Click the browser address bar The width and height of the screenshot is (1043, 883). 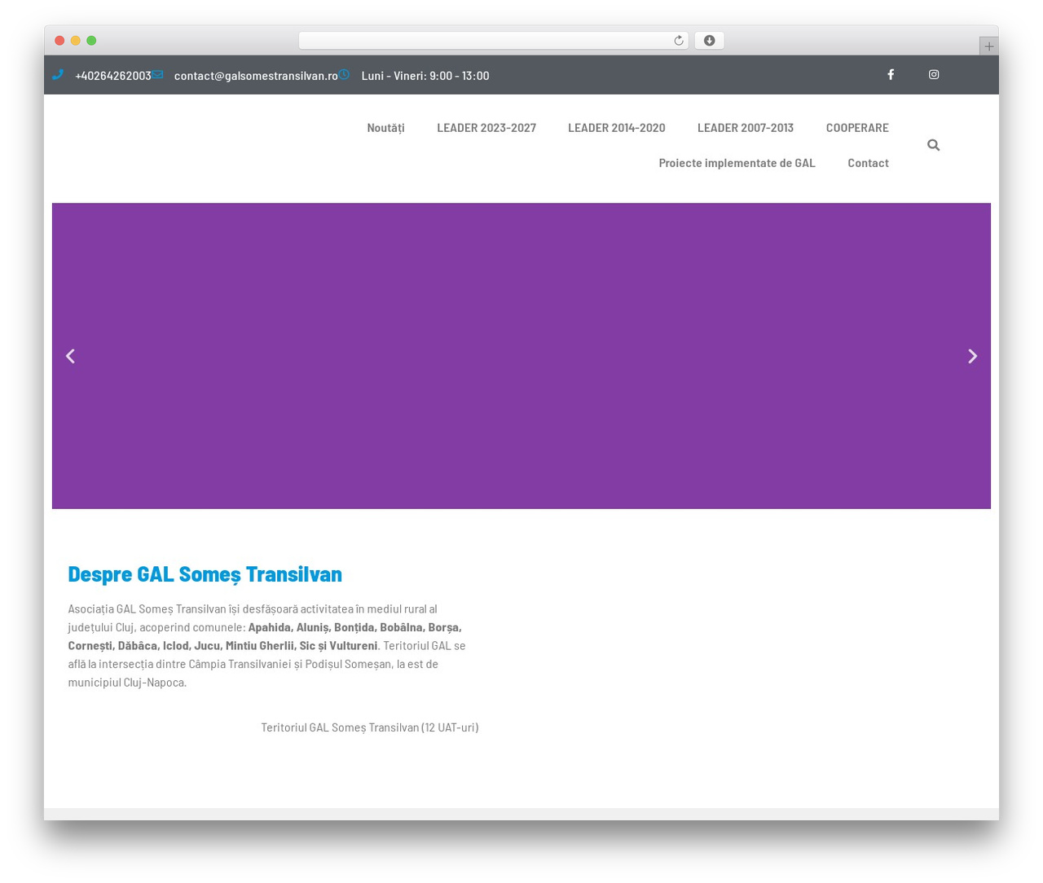494,41
